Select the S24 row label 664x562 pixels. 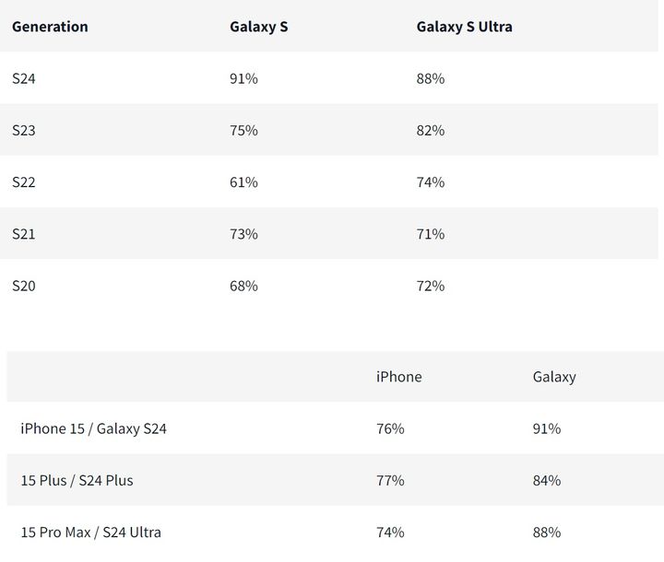click(x=24, y=79)
